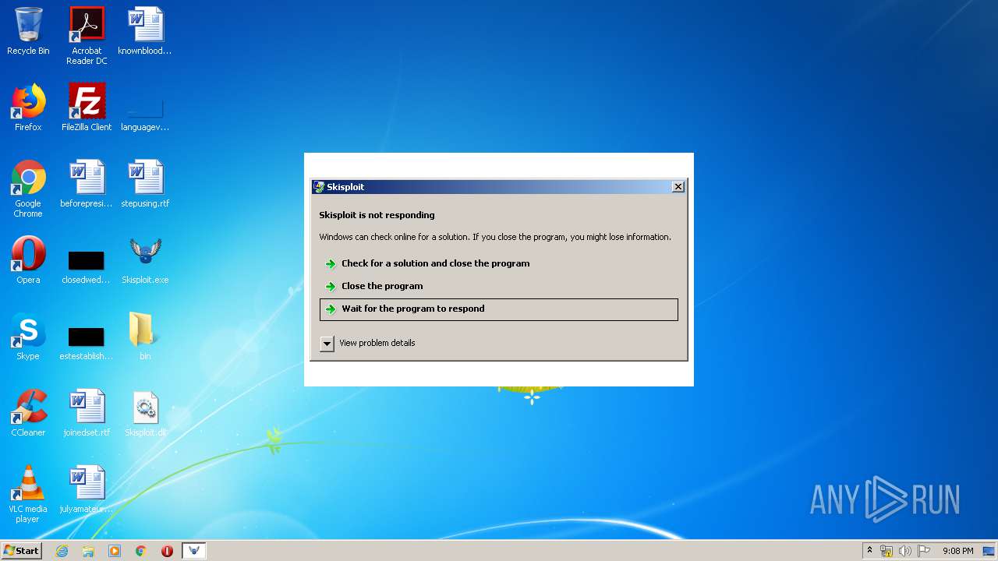Open Action Center flag icon

[x=924, y=551]
